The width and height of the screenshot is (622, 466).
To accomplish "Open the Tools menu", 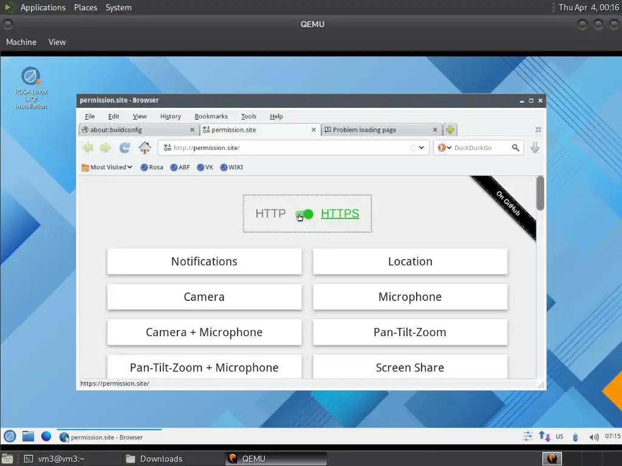I will point(248,116).
